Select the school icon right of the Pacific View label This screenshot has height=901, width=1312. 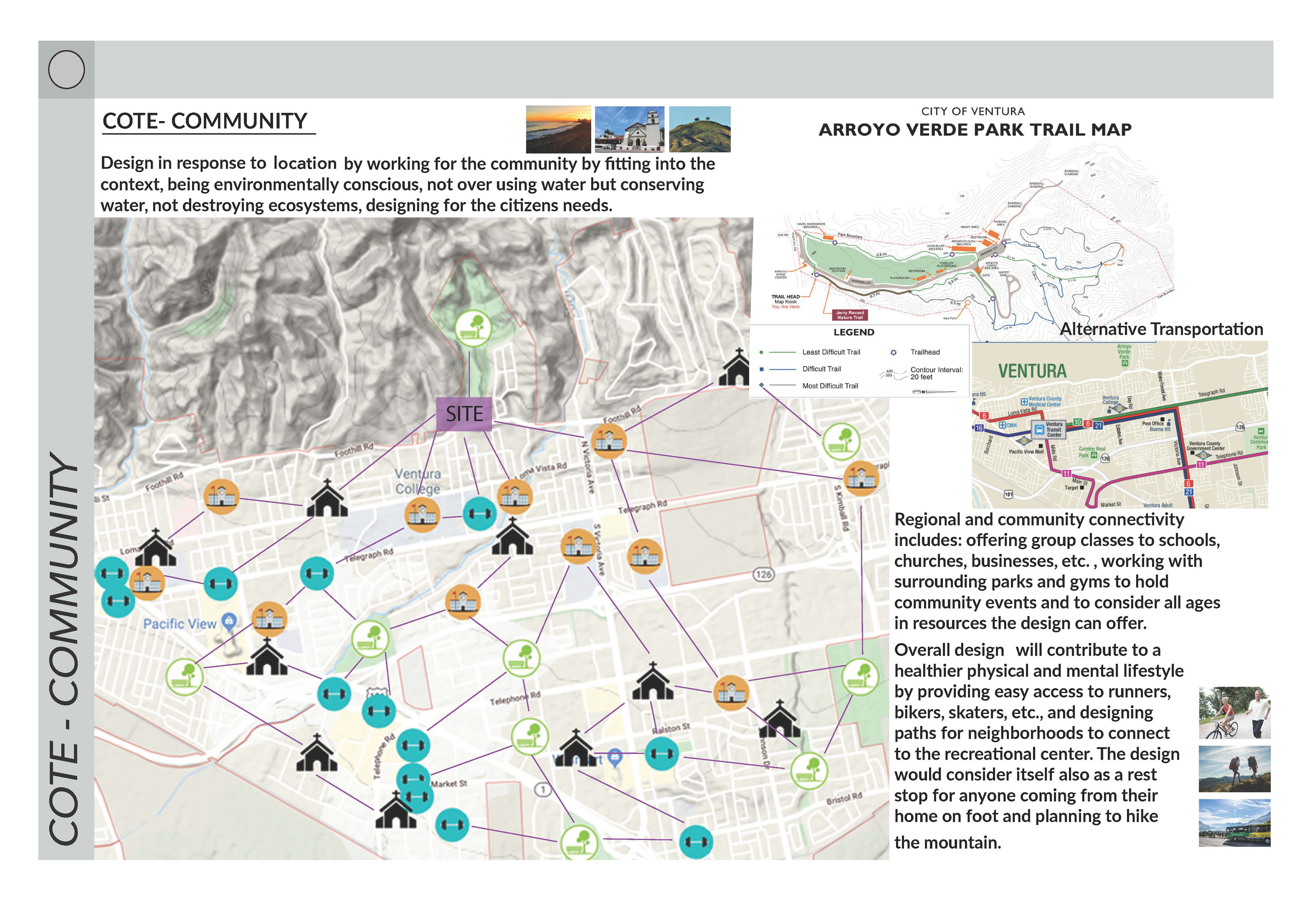269,620
